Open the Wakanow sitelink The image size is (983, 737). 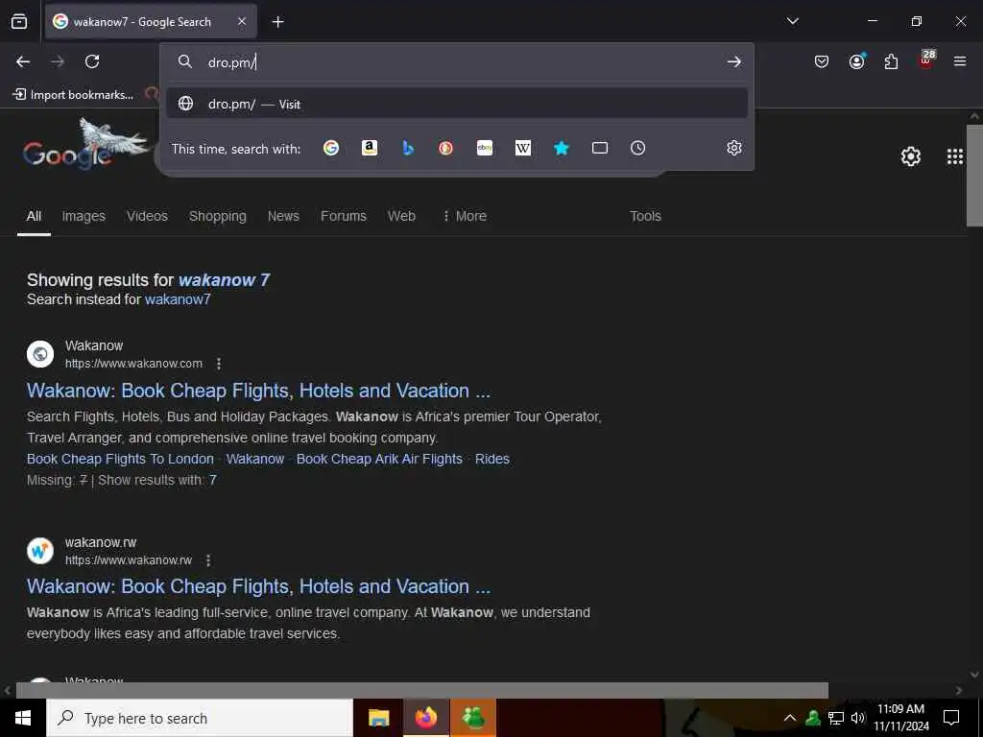(255, 459)
